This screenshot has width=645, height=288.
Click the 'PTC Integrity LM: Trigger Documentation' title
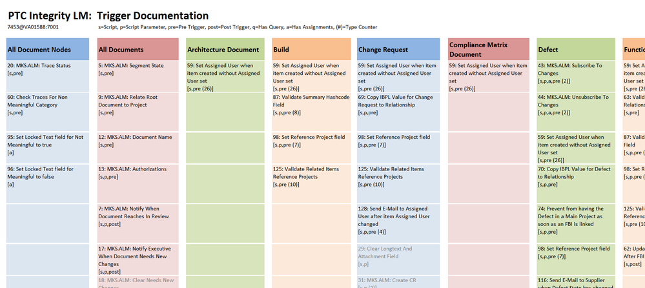[108, 15]
